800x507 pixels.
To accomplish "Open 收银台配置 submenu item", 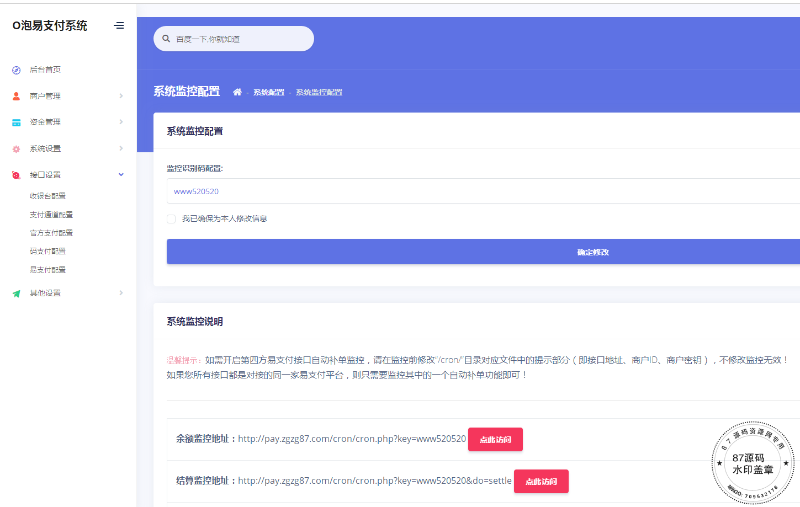I will pos(47,196).
